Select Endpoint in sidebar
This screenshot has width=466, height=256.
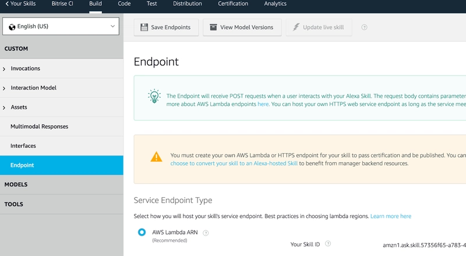[x=62, y=165]
